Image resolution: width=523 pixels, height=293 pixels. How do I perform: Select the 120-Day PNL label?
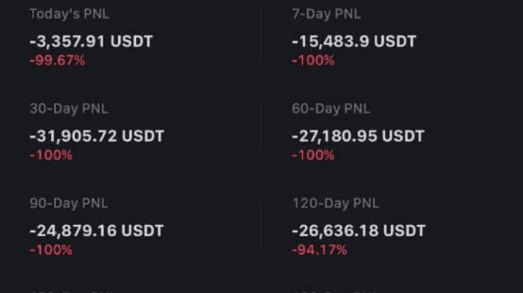[x=336, y=203]
